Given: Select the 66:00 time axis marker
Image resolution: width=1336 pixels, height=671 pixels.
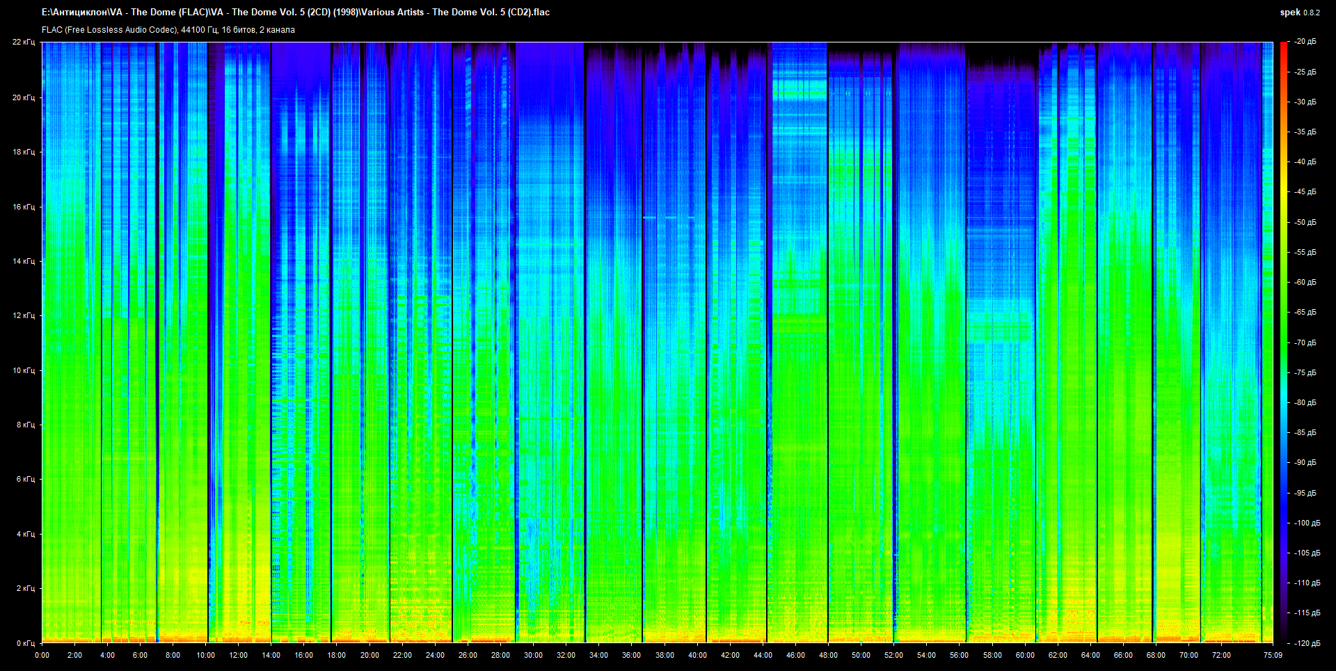Looking at the screenshot, I should pyautogui.click(x=1123, y=655).
